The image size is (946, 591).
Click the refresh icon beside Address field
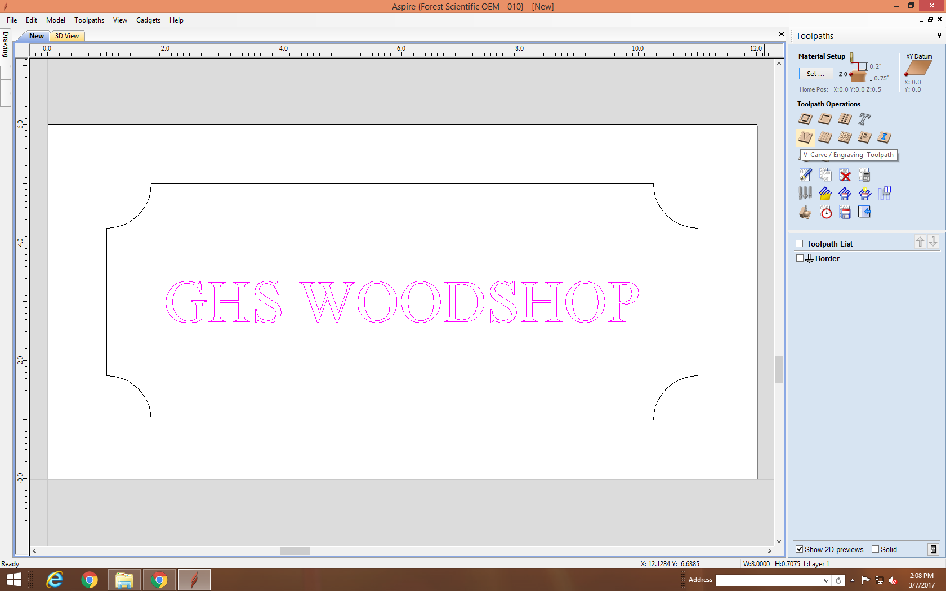(x=838, y=580)
